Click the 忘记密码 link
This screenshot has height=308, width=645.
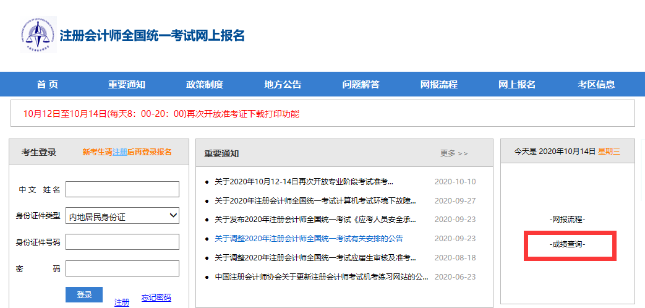[156, 298]
